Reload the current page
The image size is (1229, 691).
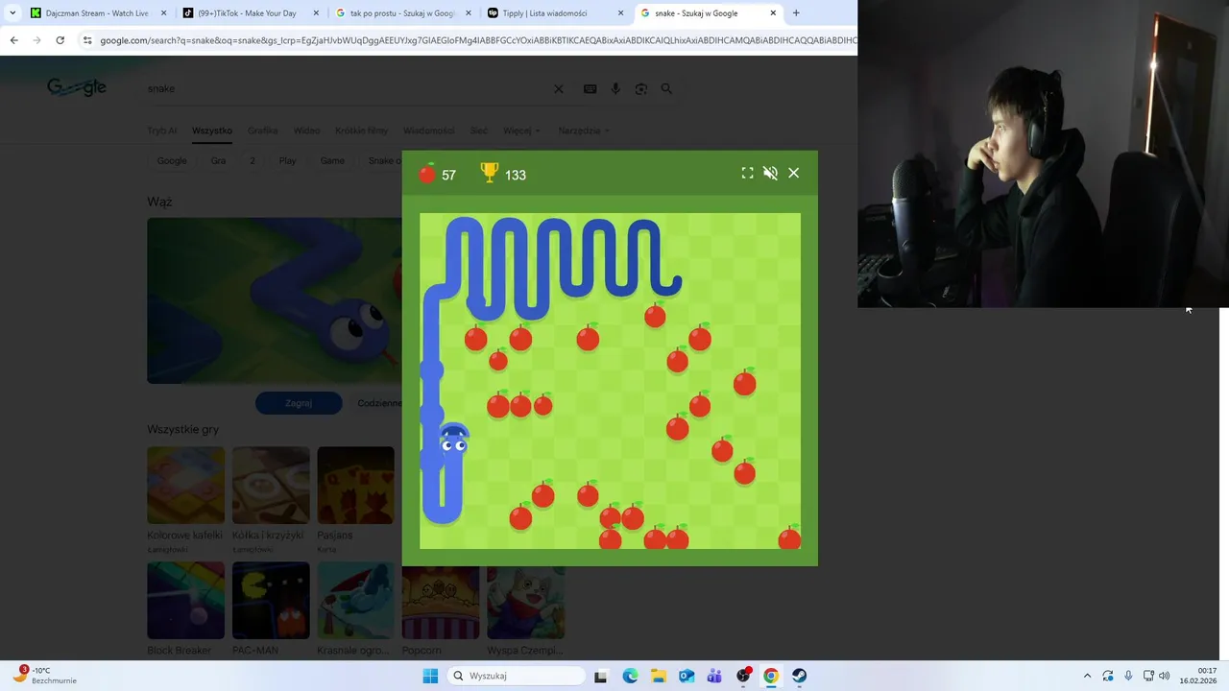(x=60, y=40)
